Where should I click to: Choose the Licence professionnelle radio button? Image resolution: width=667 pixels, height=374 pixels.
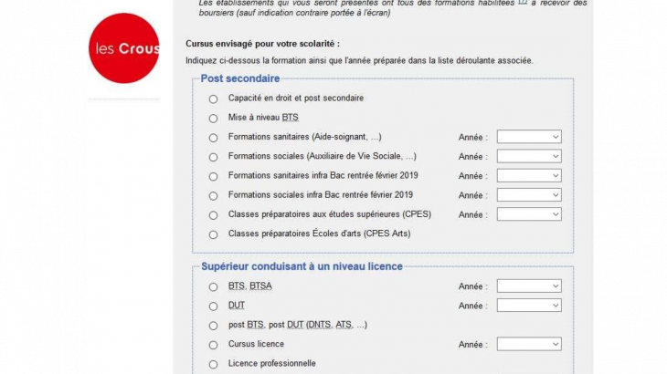213,364
